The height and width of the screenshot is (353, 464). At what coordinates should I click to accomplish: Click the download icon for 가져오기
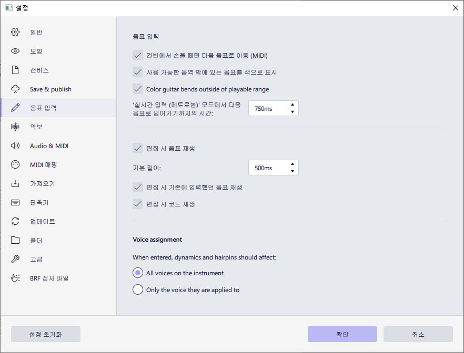[15, 183]
